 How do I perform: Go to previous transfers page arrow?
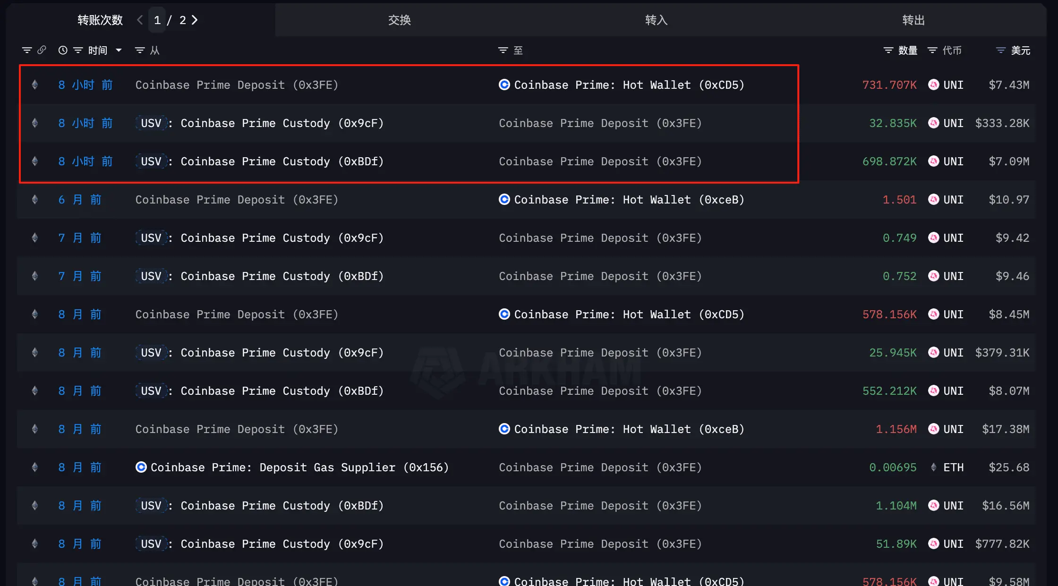pyautogui.click(x=140, y=20)
